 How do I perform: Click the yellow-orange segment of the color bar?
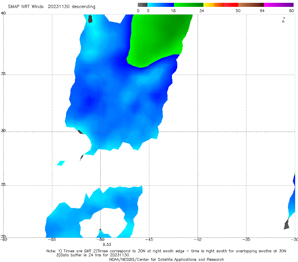click(213, 5)
